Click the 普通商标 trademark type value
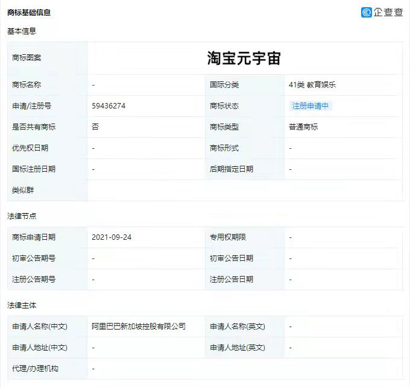This screenshot has width=410, height=388. (303, 127)
